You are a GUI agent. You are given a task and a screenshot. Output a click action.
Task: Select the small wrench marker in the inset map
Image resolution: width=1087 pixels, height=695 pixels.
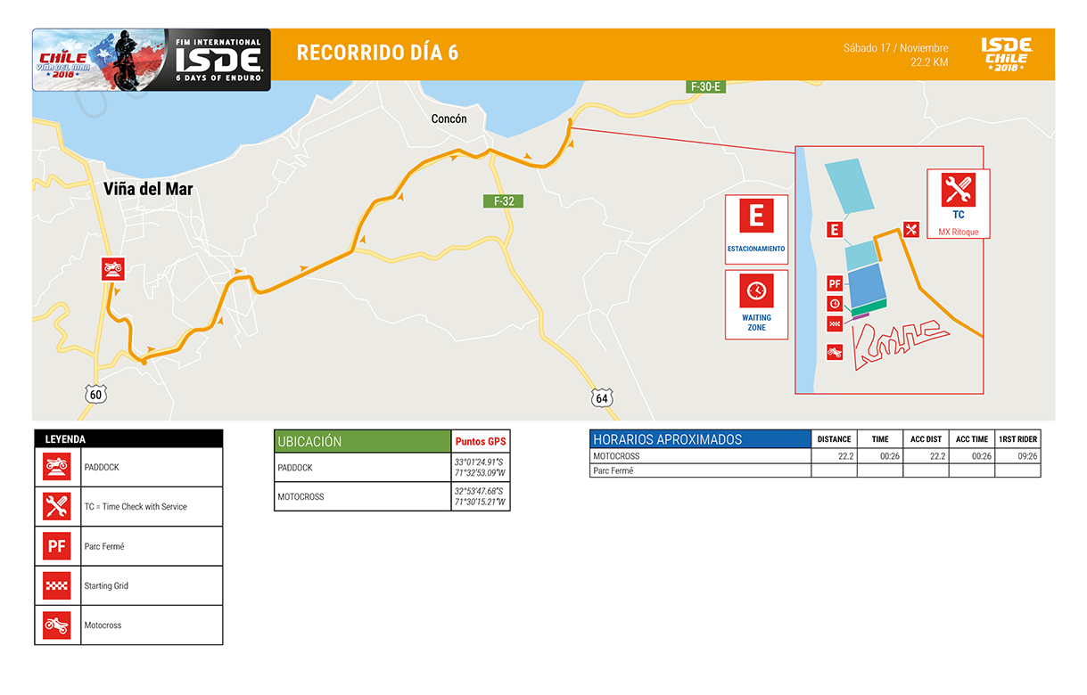[910, 230]
